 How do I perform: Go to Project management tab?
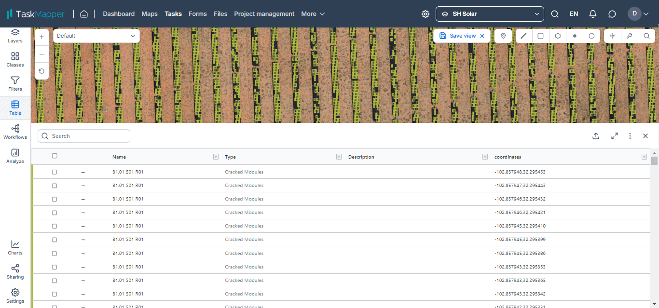coord(264,14)
